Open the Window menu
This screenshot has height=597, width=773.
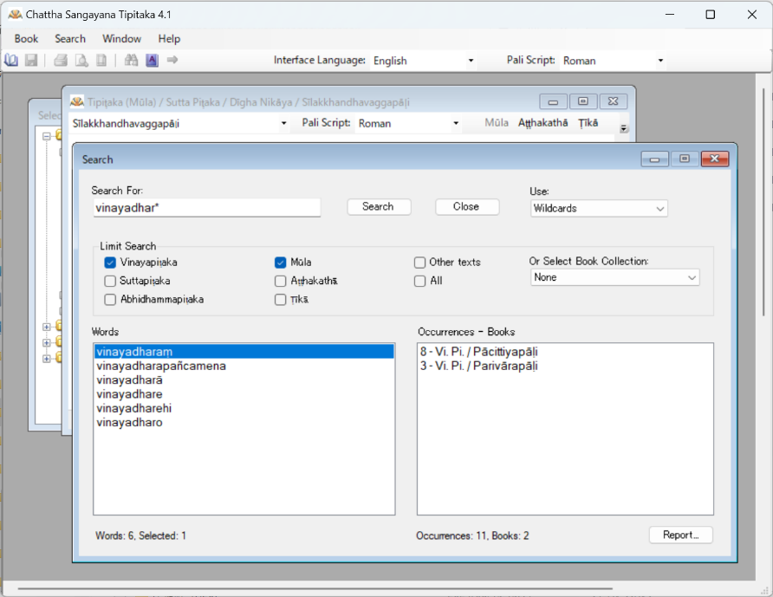(x=122, y=39)
